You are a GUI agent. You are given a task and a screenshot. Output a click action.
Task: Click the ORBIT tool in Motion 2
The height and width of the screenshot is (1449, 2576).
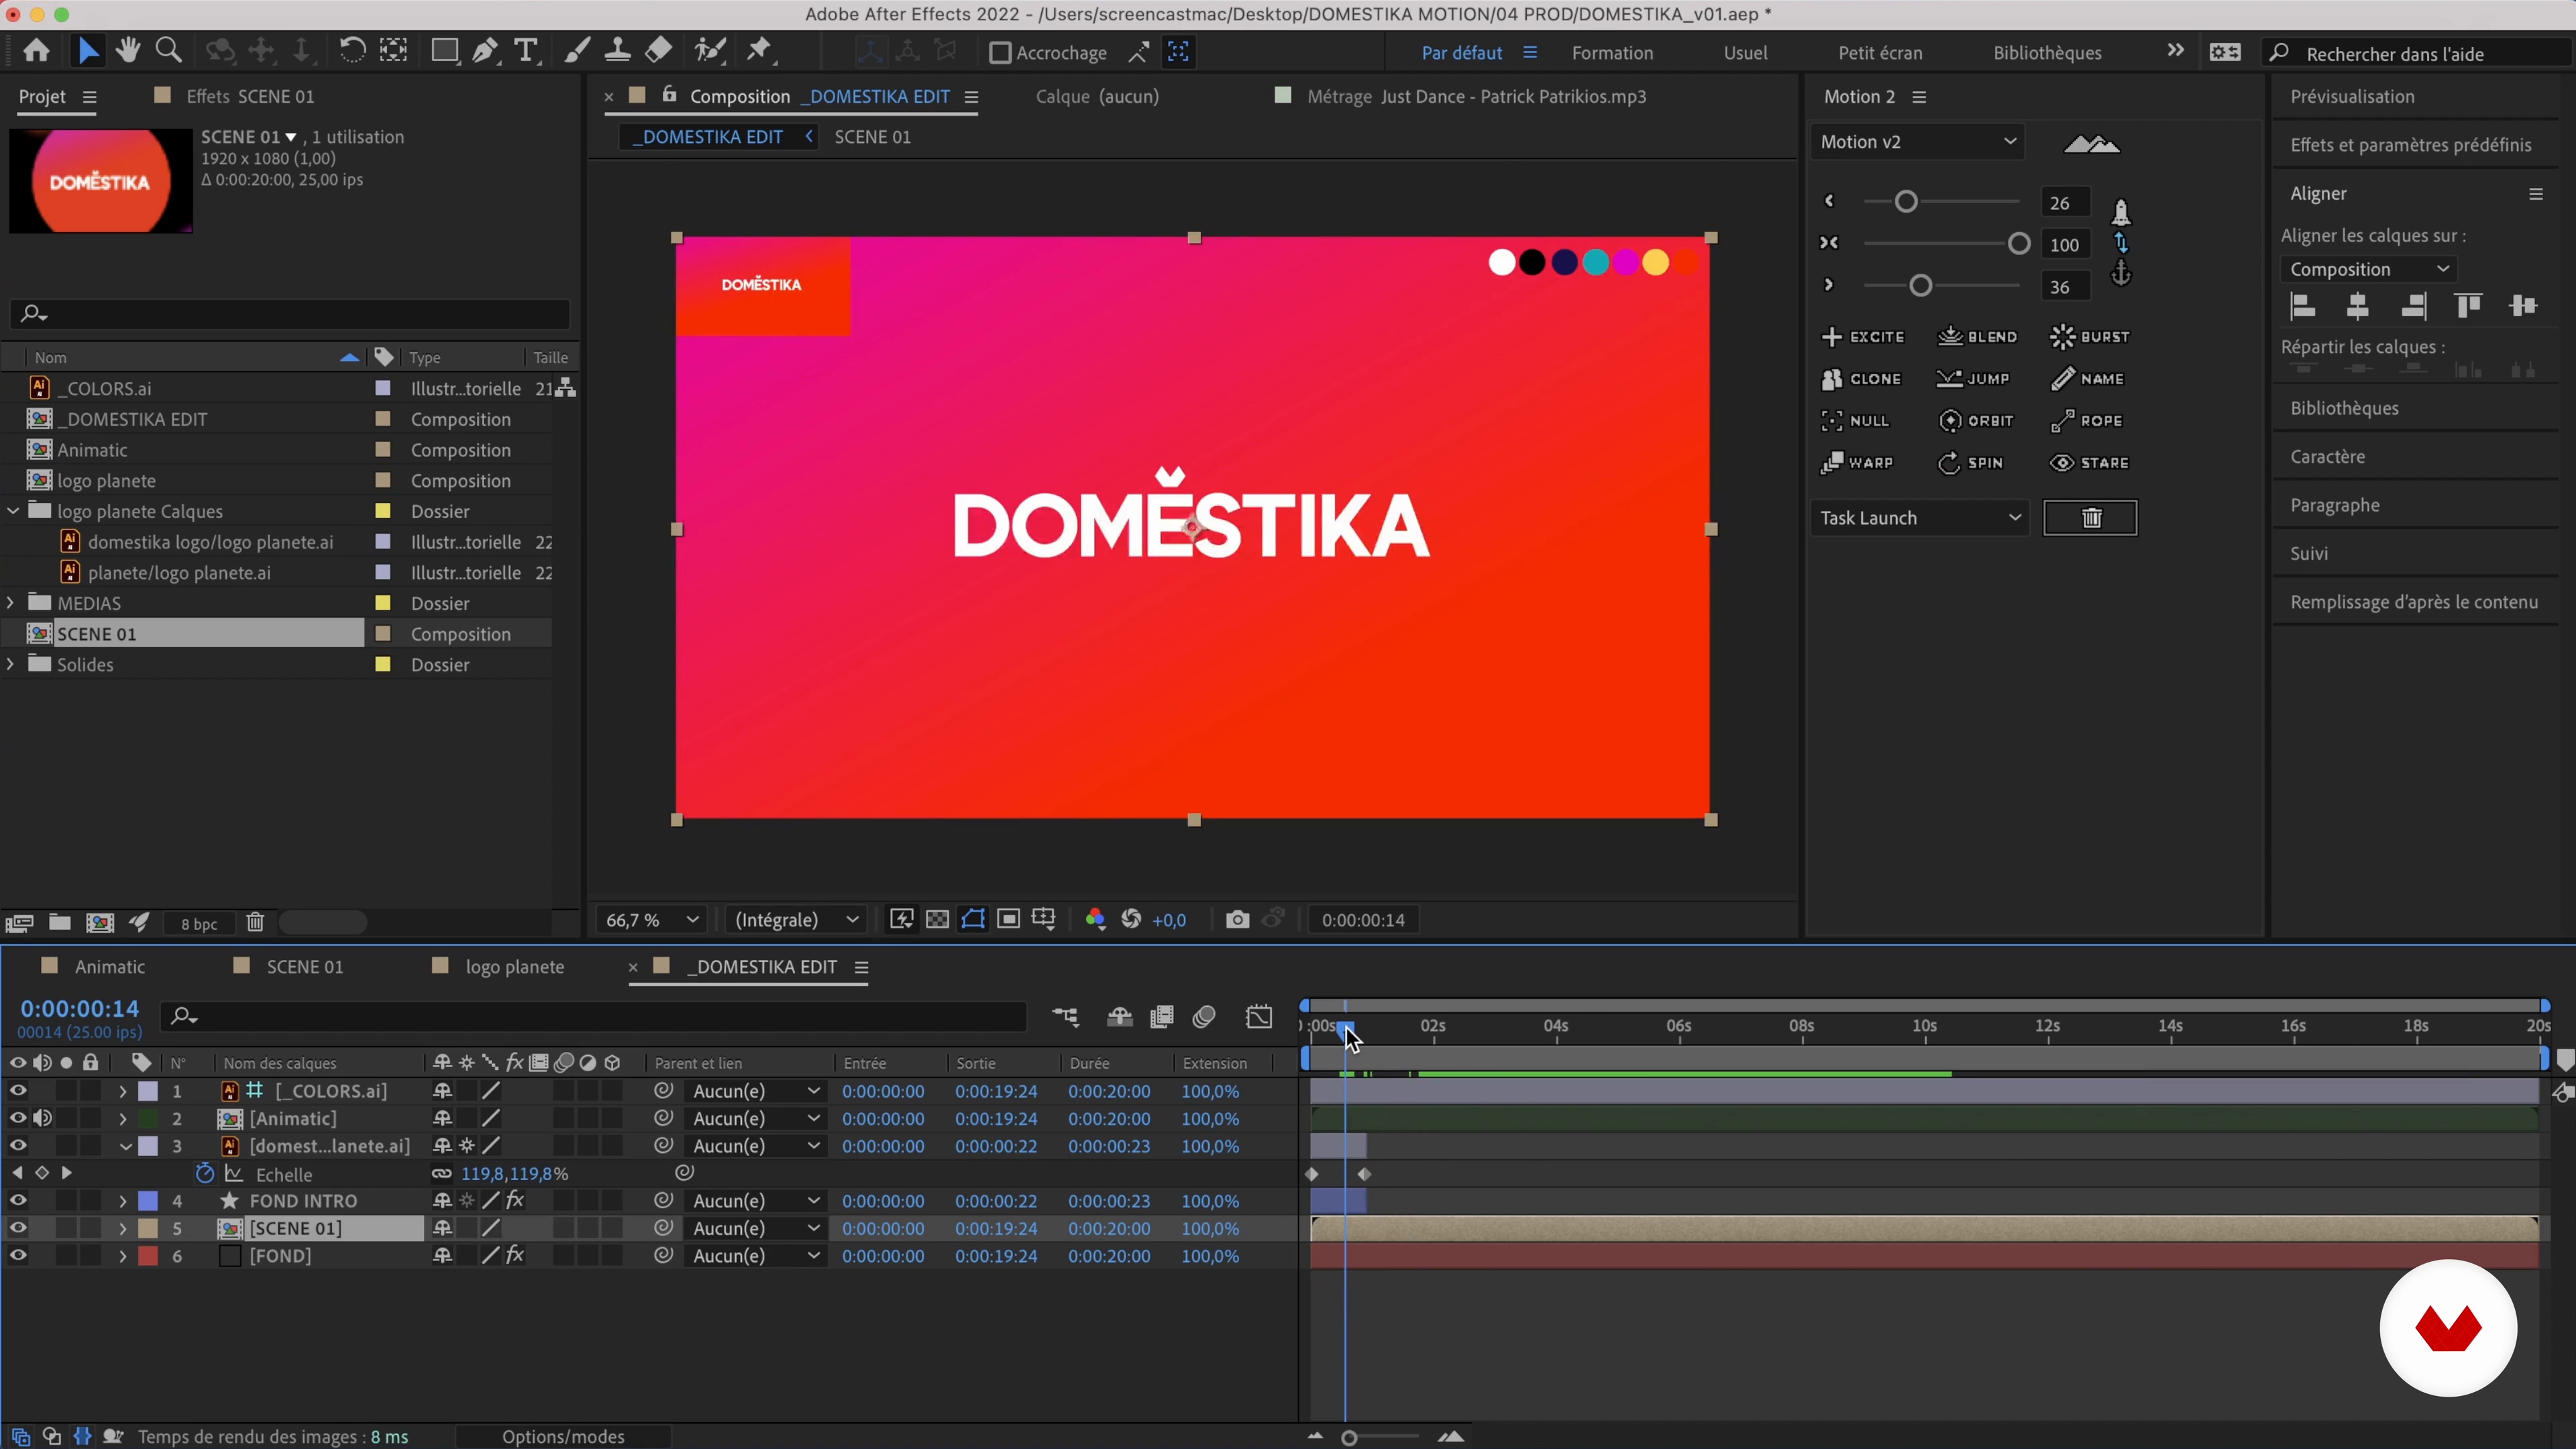1976,421
